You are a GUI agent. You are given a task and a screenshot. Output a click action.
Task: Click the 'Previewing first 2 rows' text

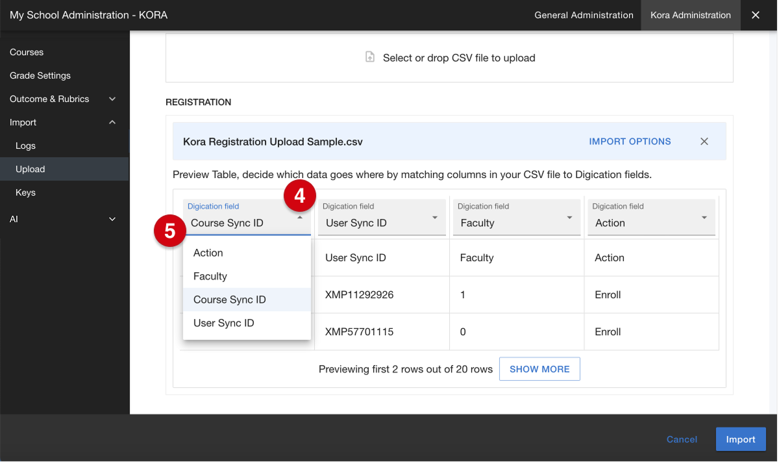[x=406, y=369]
